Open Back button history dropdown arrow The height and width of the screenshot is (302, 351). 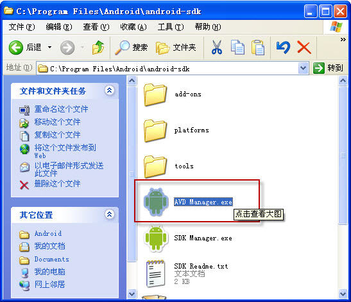[49, 48]
